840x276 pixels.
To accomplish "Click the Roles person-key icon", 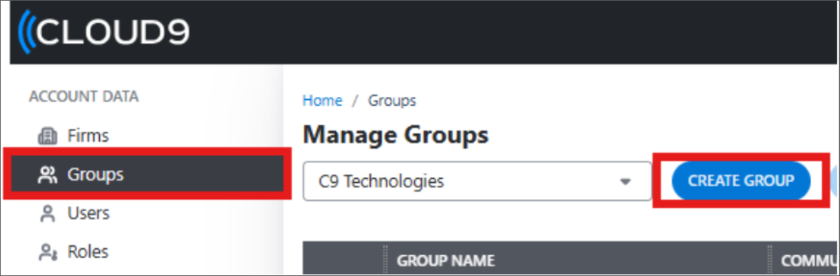I will pyautogui.click(x=46, y=253).
